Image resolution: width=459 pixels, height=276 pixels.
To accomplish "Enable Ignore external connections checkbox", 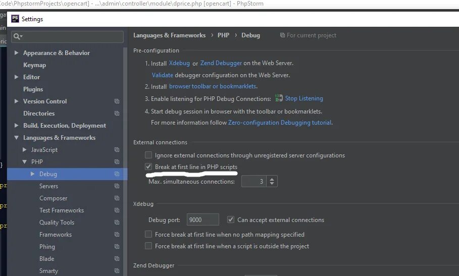I will coord(148,155).
